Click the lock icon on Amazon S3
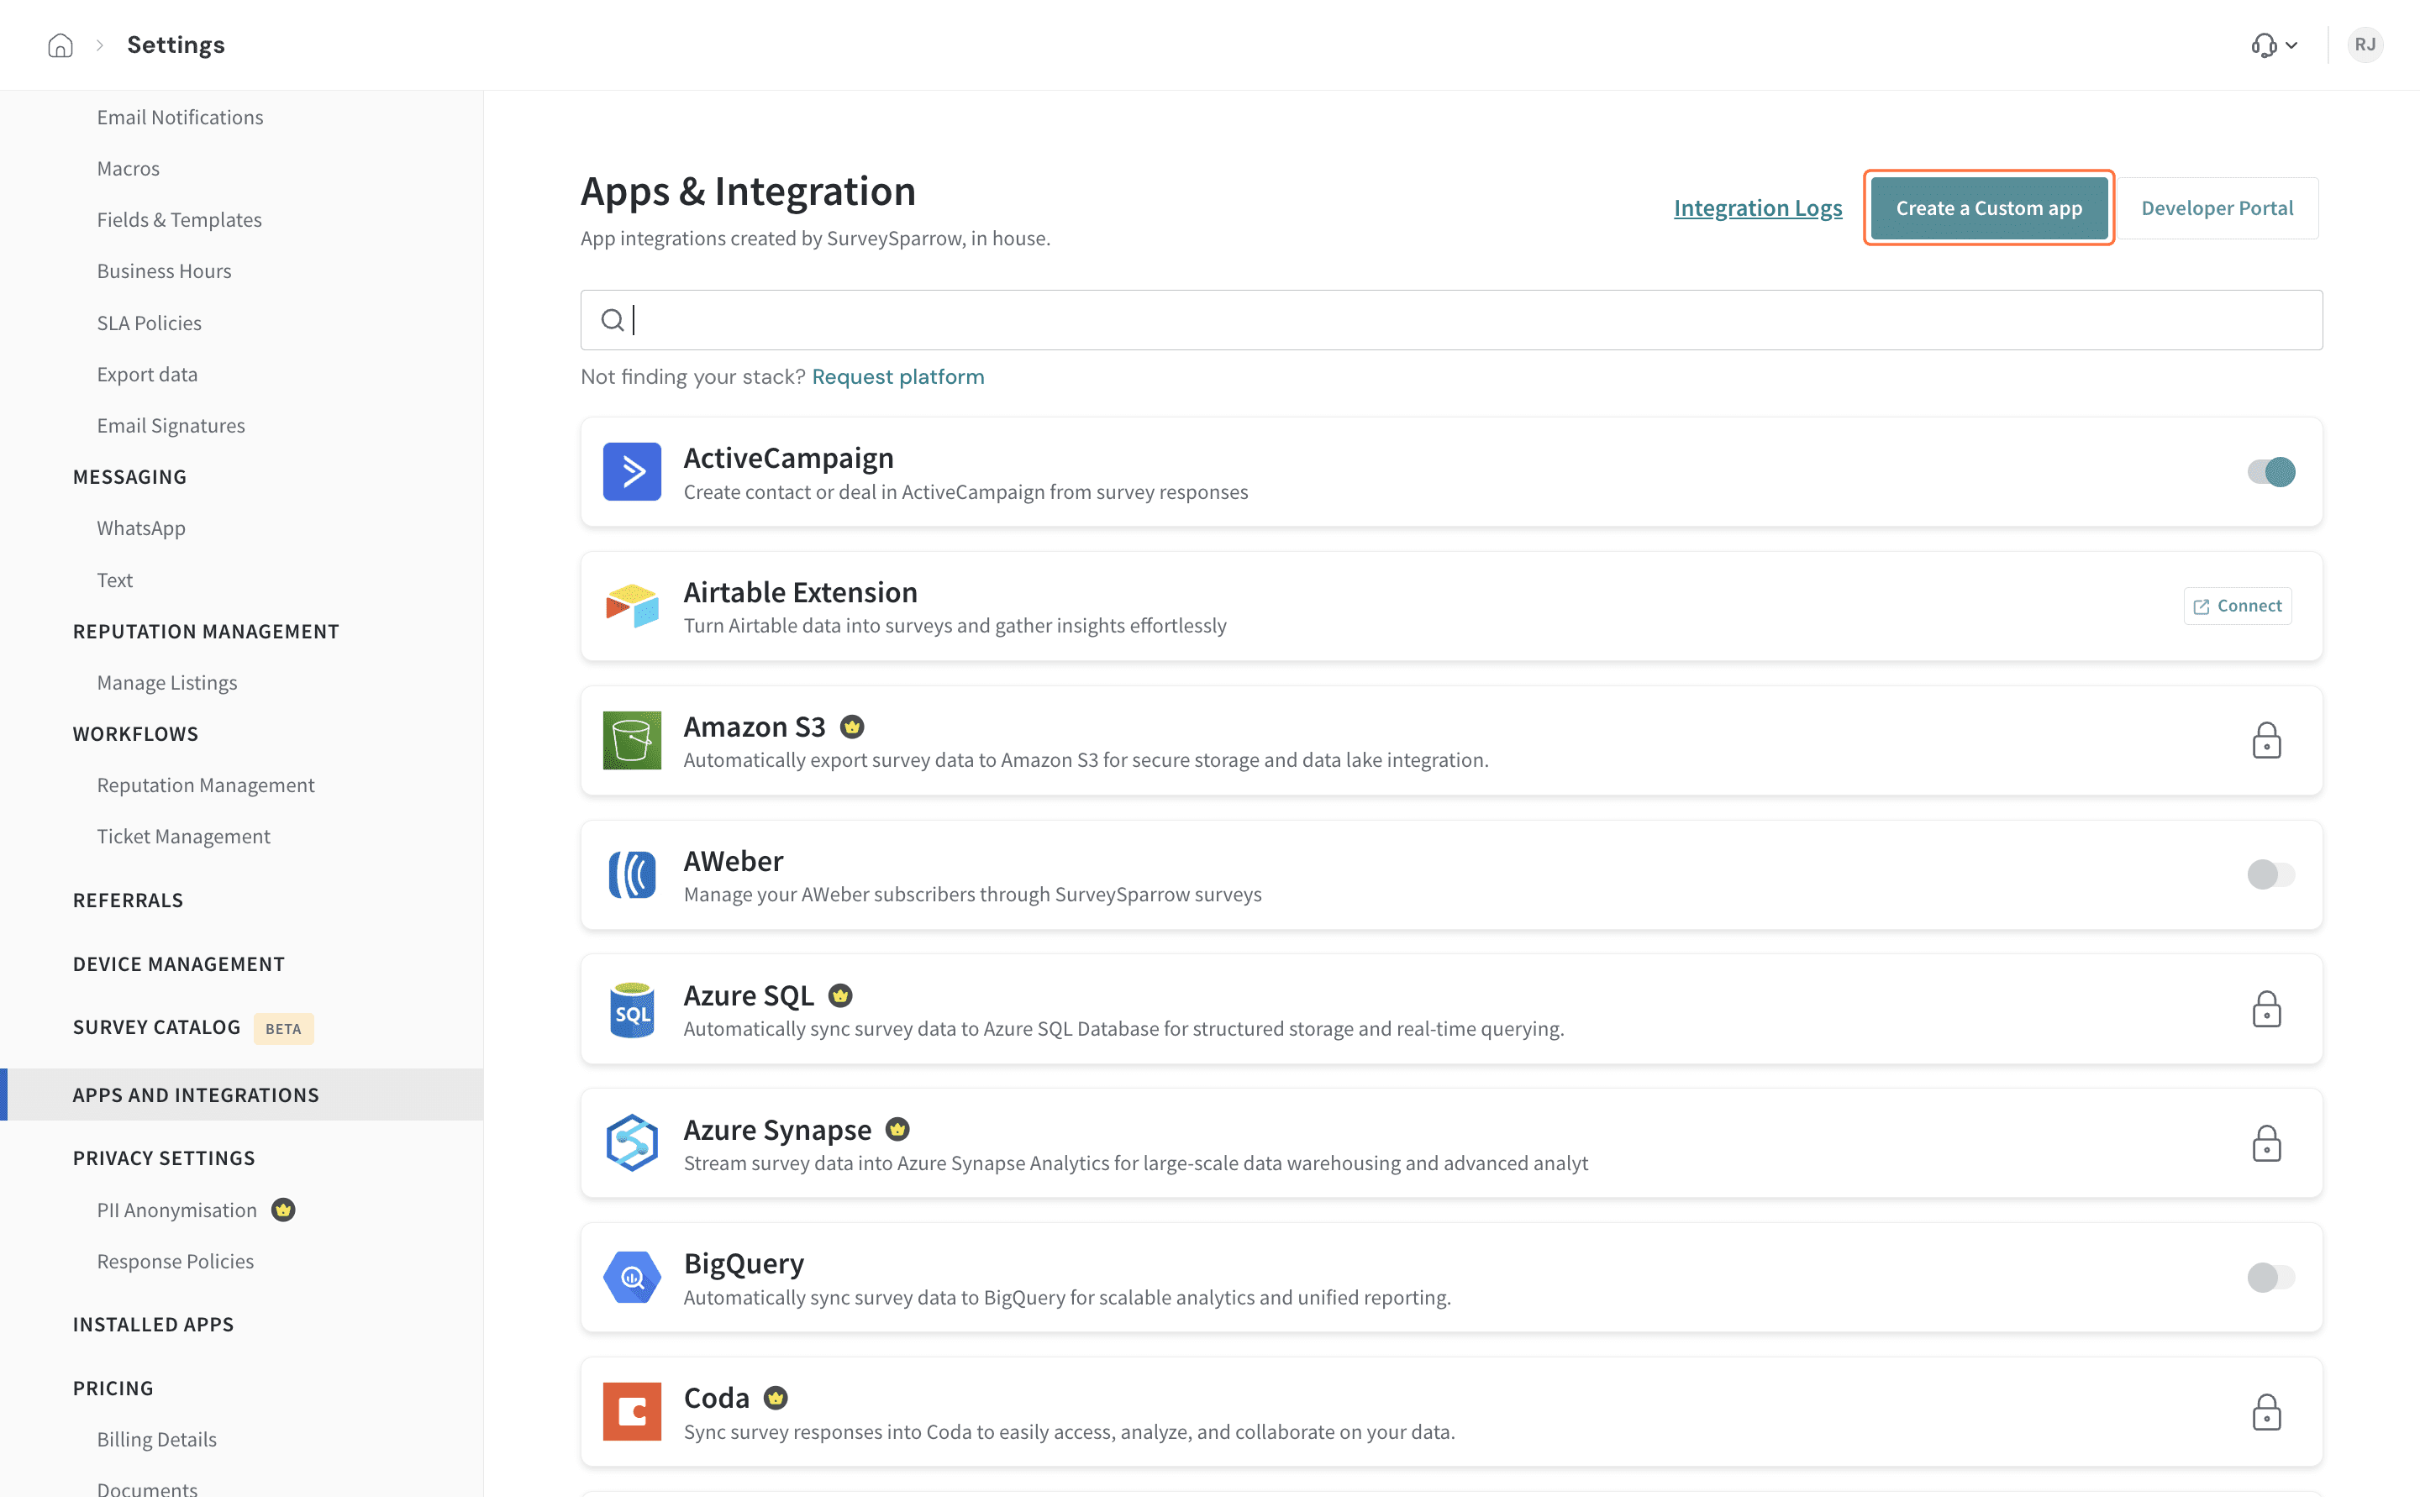 click(2266, 741)
